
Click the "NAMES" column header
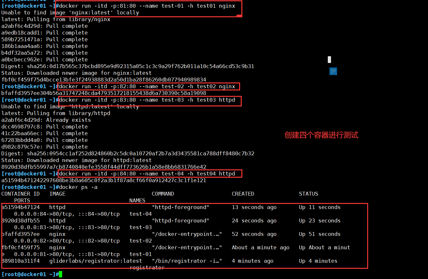click(x=137, y=200)
